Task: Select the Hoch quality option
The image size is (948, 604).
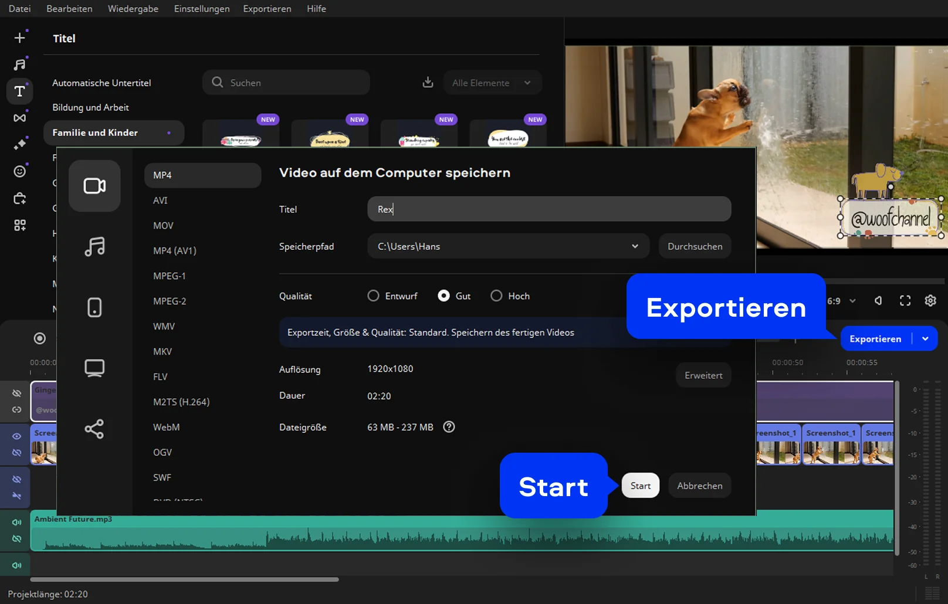Action: click(497, 296)
